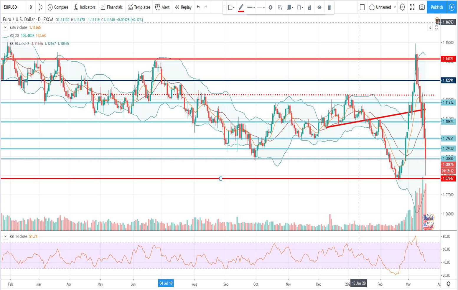Toggle lock on the selected line
Viewport: 458px width, 290px height.
[x=309, y=7]
